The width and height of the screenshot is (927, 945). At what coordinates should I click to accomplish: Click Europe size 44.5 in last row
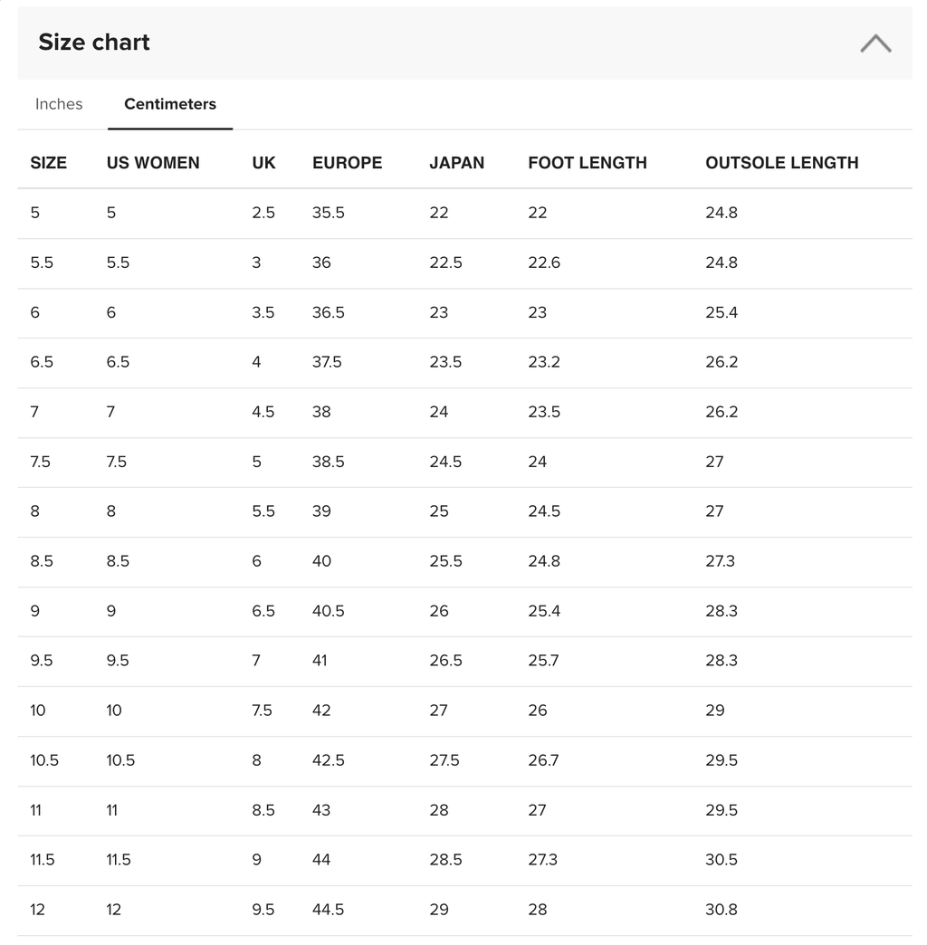pos(329,910)
